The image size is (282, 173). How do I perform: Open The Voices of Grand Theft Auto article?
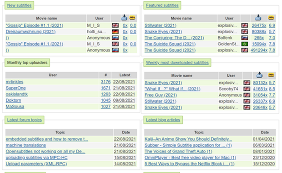pyautogui.click(x=178, y=152)
